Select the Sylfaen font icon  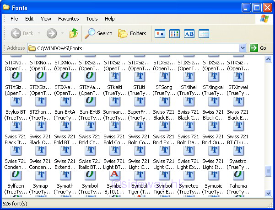coord(16,175)
